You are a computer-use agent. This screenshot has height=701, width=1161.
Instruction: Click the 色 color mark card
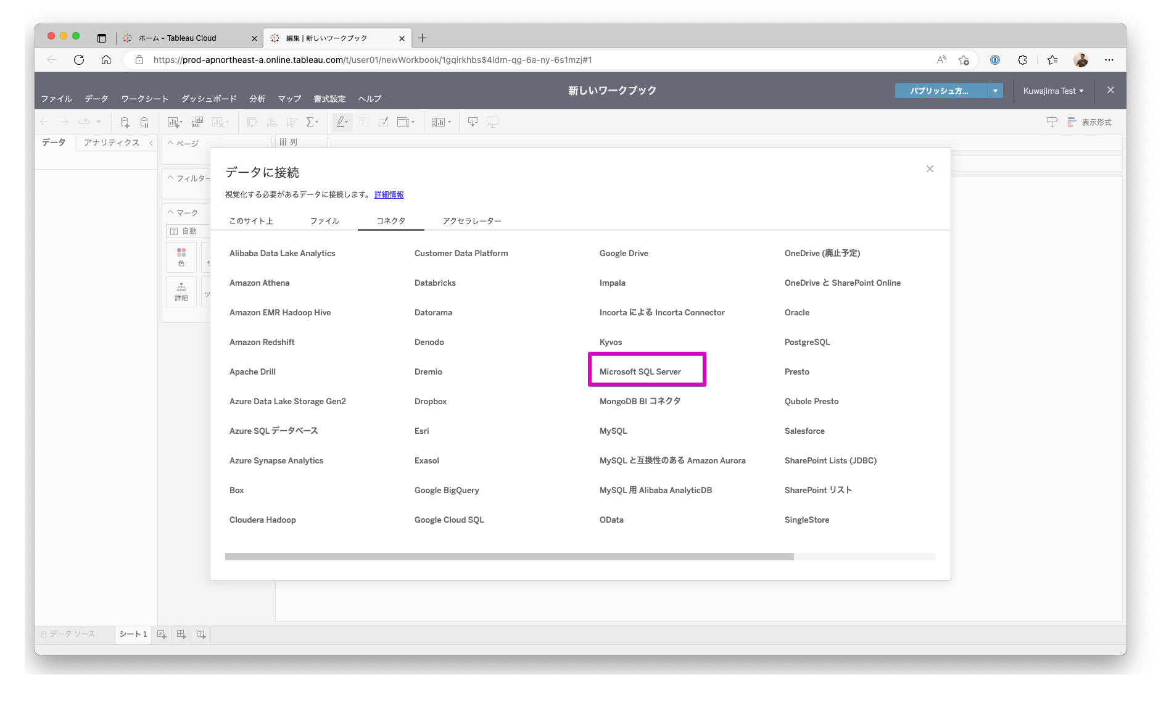181,257
